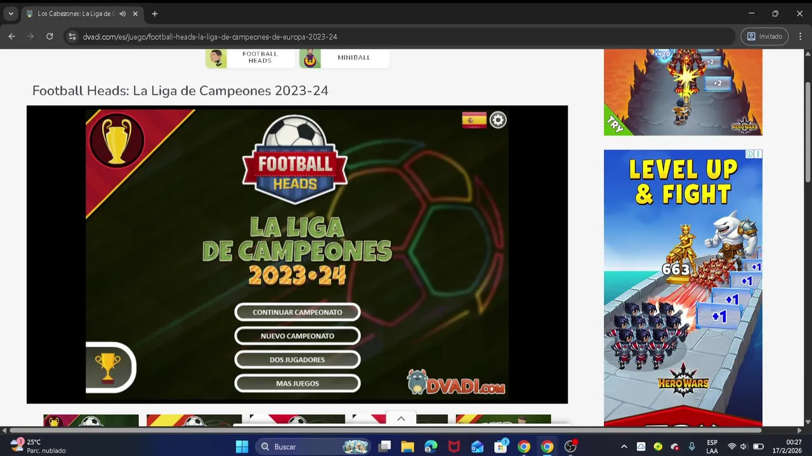Click the Champions cup emblem in corner
The width and height of the screenshot is (812, 456).
(x=117, y=141)
